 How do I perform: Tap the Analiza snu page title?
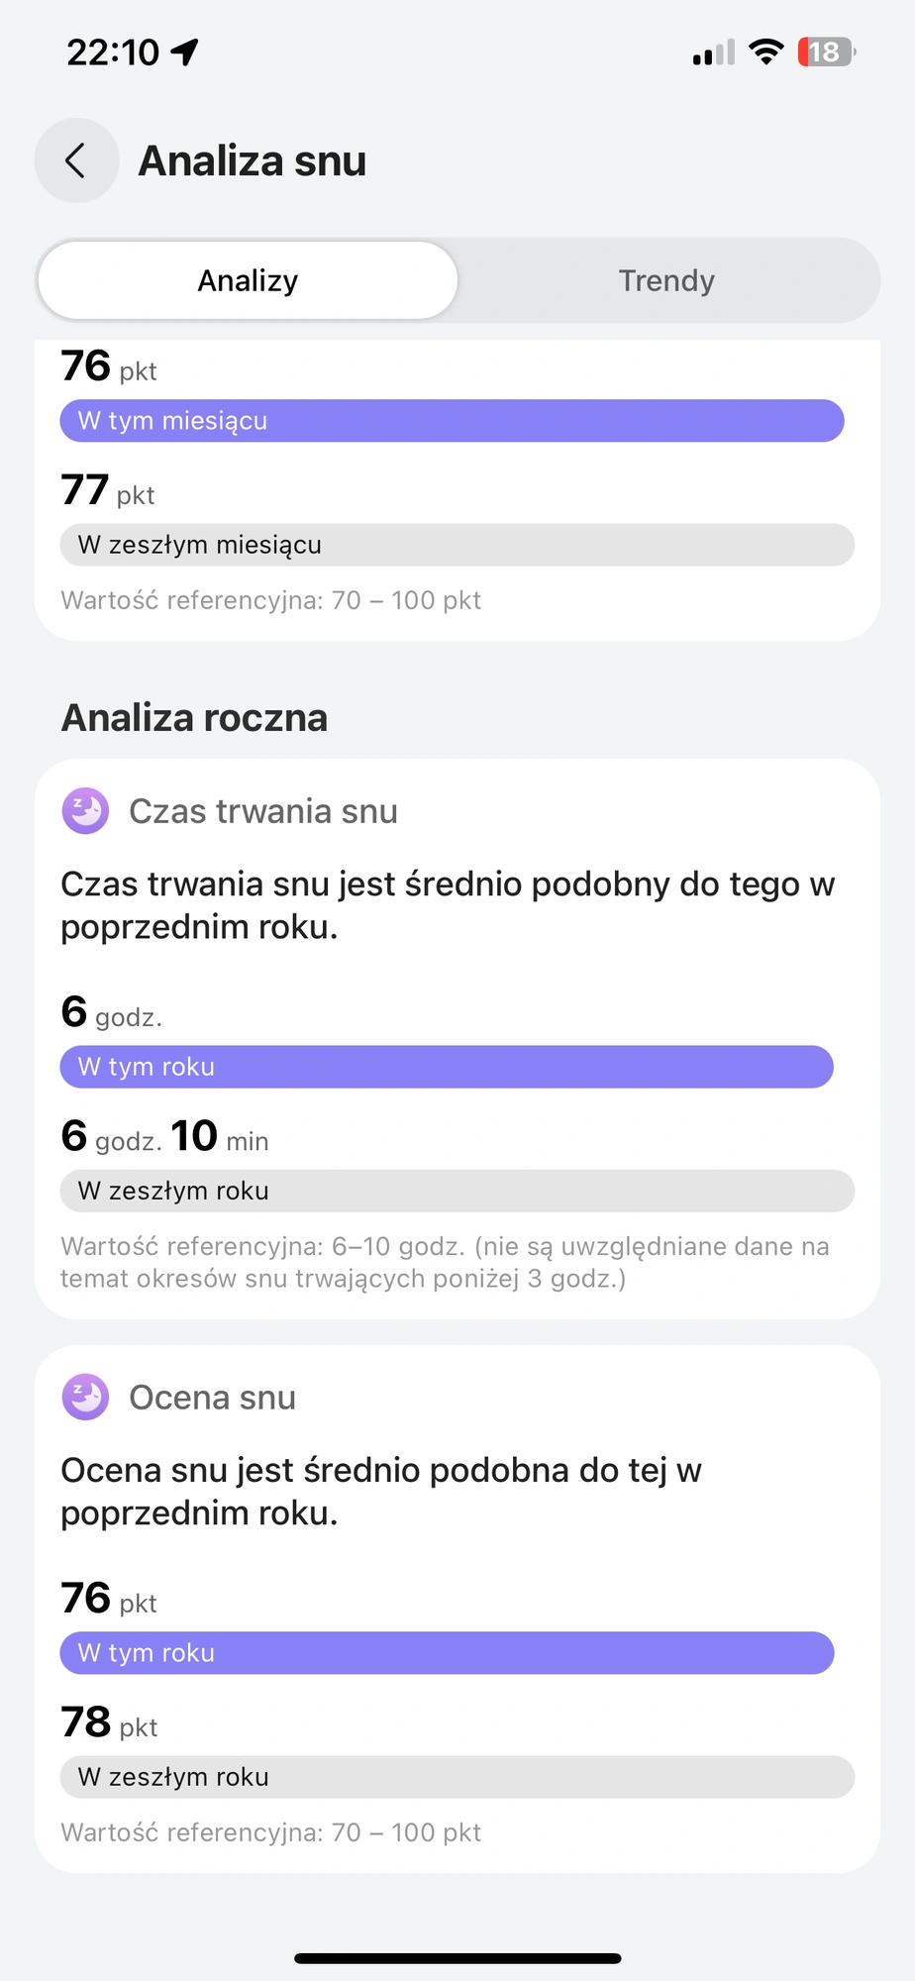pos(253,160)
